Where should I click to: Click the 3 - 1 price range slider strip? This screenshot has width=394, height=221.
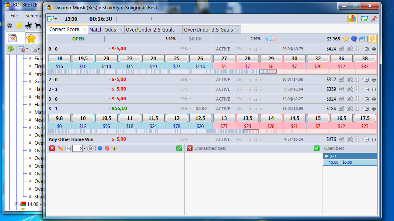212,131
